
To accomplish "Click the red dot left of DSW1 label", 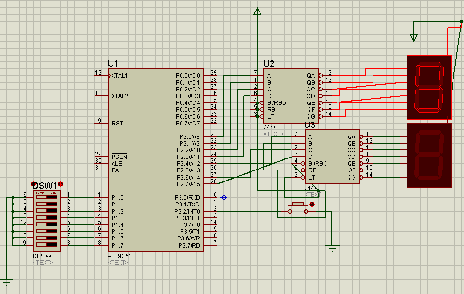I will point(34,184).
